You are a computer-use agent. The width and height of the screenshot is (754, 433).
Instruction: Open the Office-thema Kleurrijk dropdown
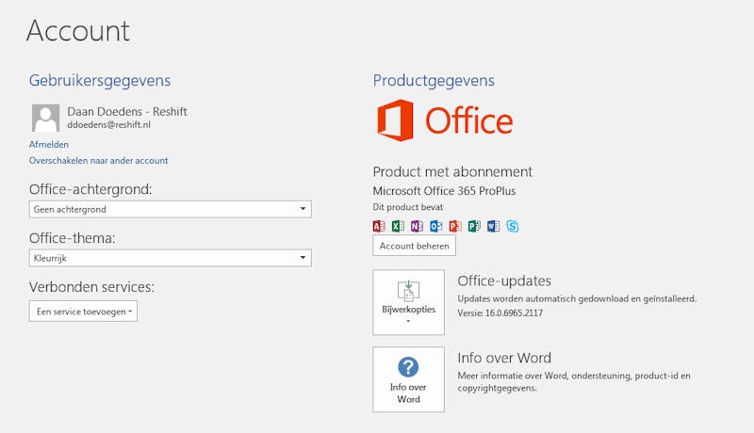[171, 258]
